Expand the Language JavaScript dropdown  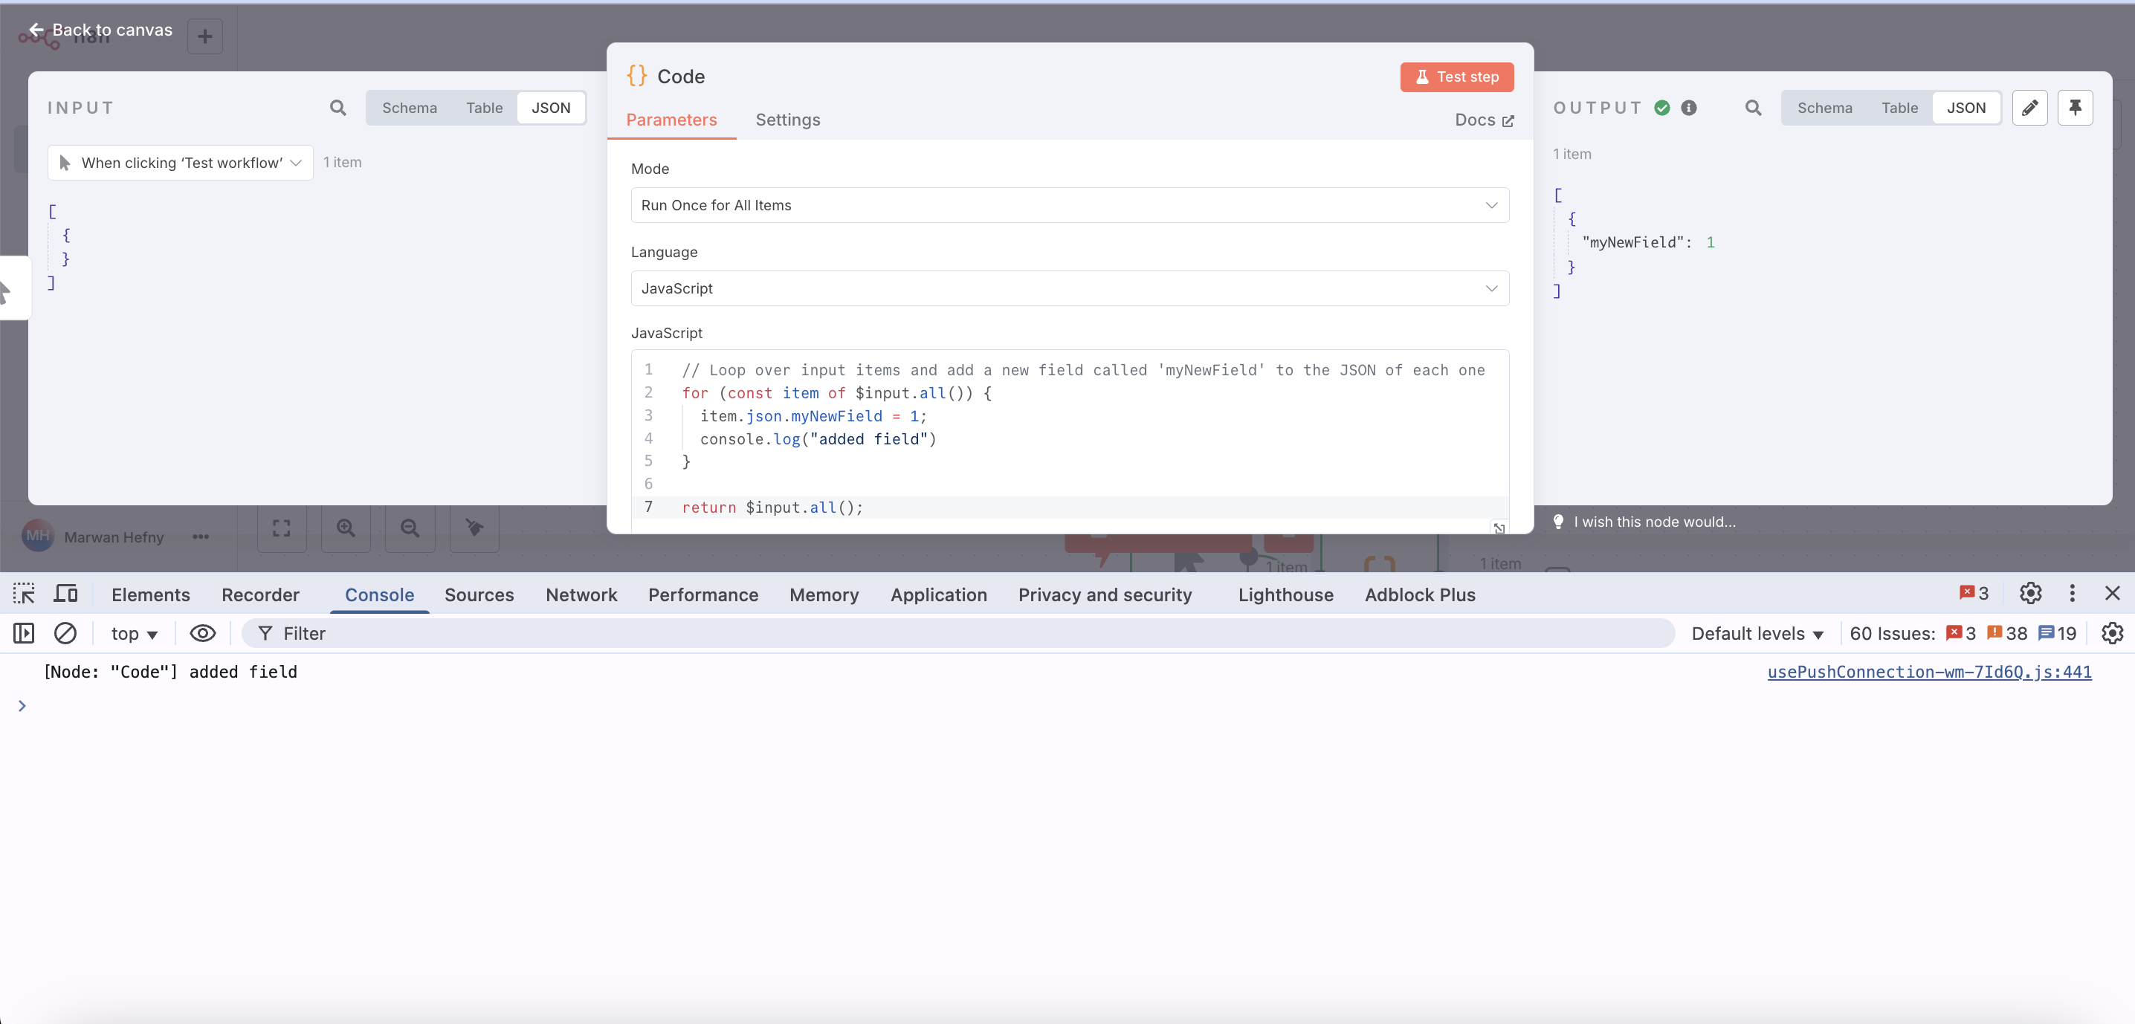coord(1069,288)
